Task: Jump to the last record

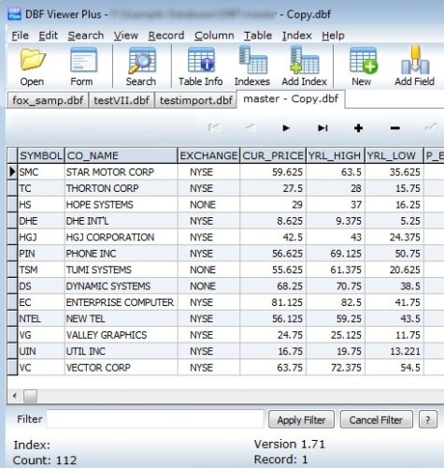Action: click(x=322, y=128)
